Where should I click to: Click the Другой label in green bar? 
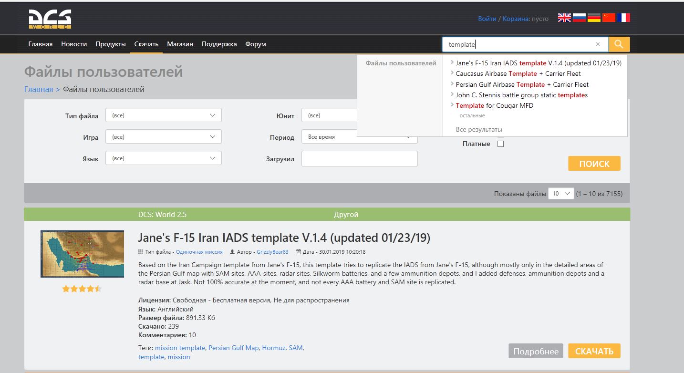click(346, 215)
